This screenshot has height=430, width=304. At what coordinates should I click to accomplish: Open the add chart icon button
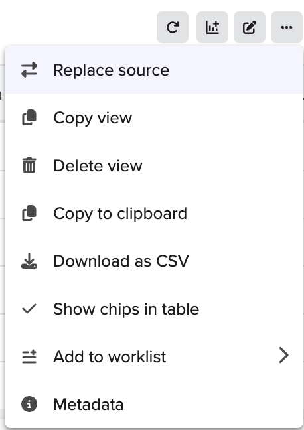[x=212, y=27]
